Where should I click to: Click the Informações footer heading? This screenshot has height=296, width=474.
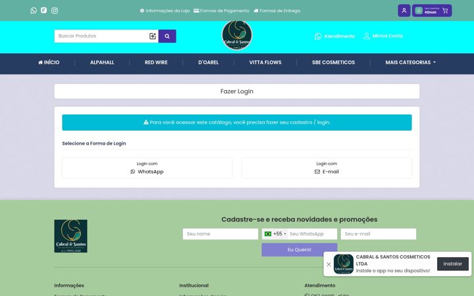69,285
